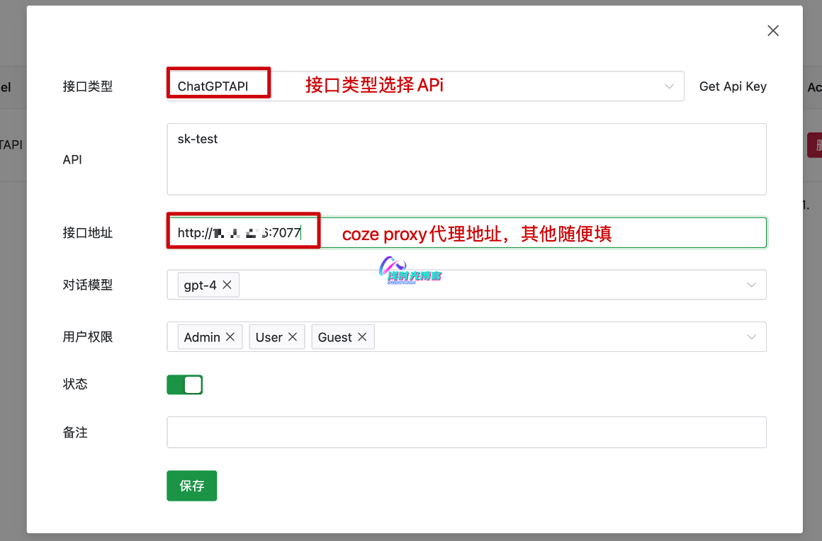The width and height of the screenshot is (822, 541).
Task: Click the Get Api Key link
Action: (x=732, y=86)
